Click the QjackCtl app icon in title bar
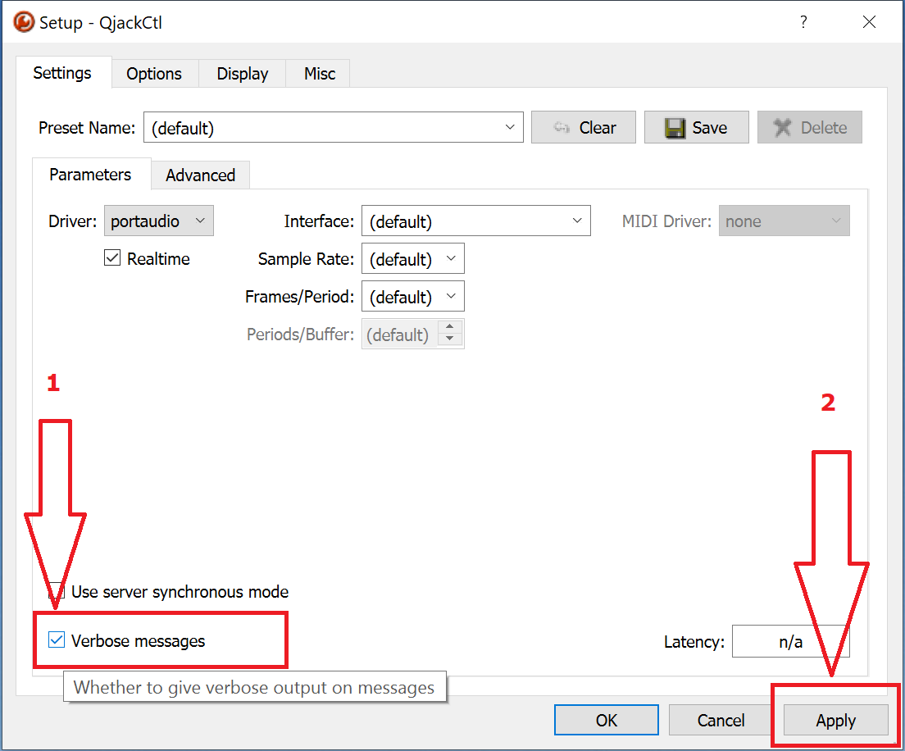905x751 pixels. pos(25,22)
